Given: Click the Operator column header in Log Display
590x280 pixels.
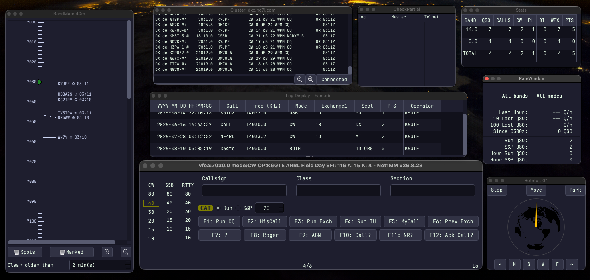Looking at the screenshot, I should pyautogui.click(x=422, y=106).
